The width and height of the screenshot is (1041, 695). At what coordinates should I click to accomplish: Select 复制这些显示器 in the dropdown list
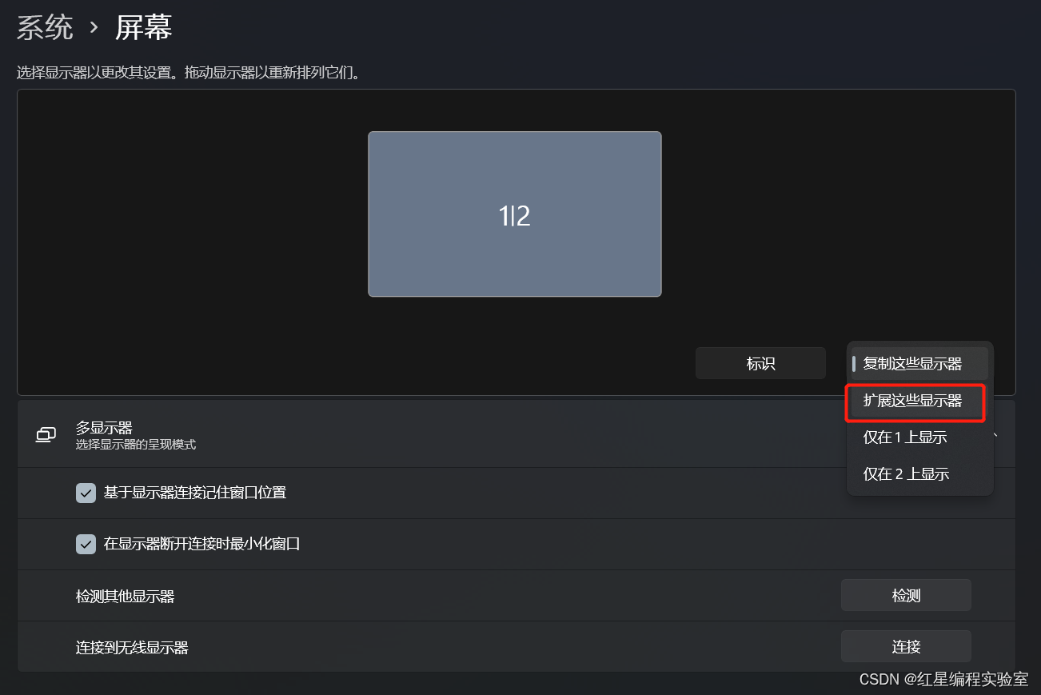tap(919, 364)
